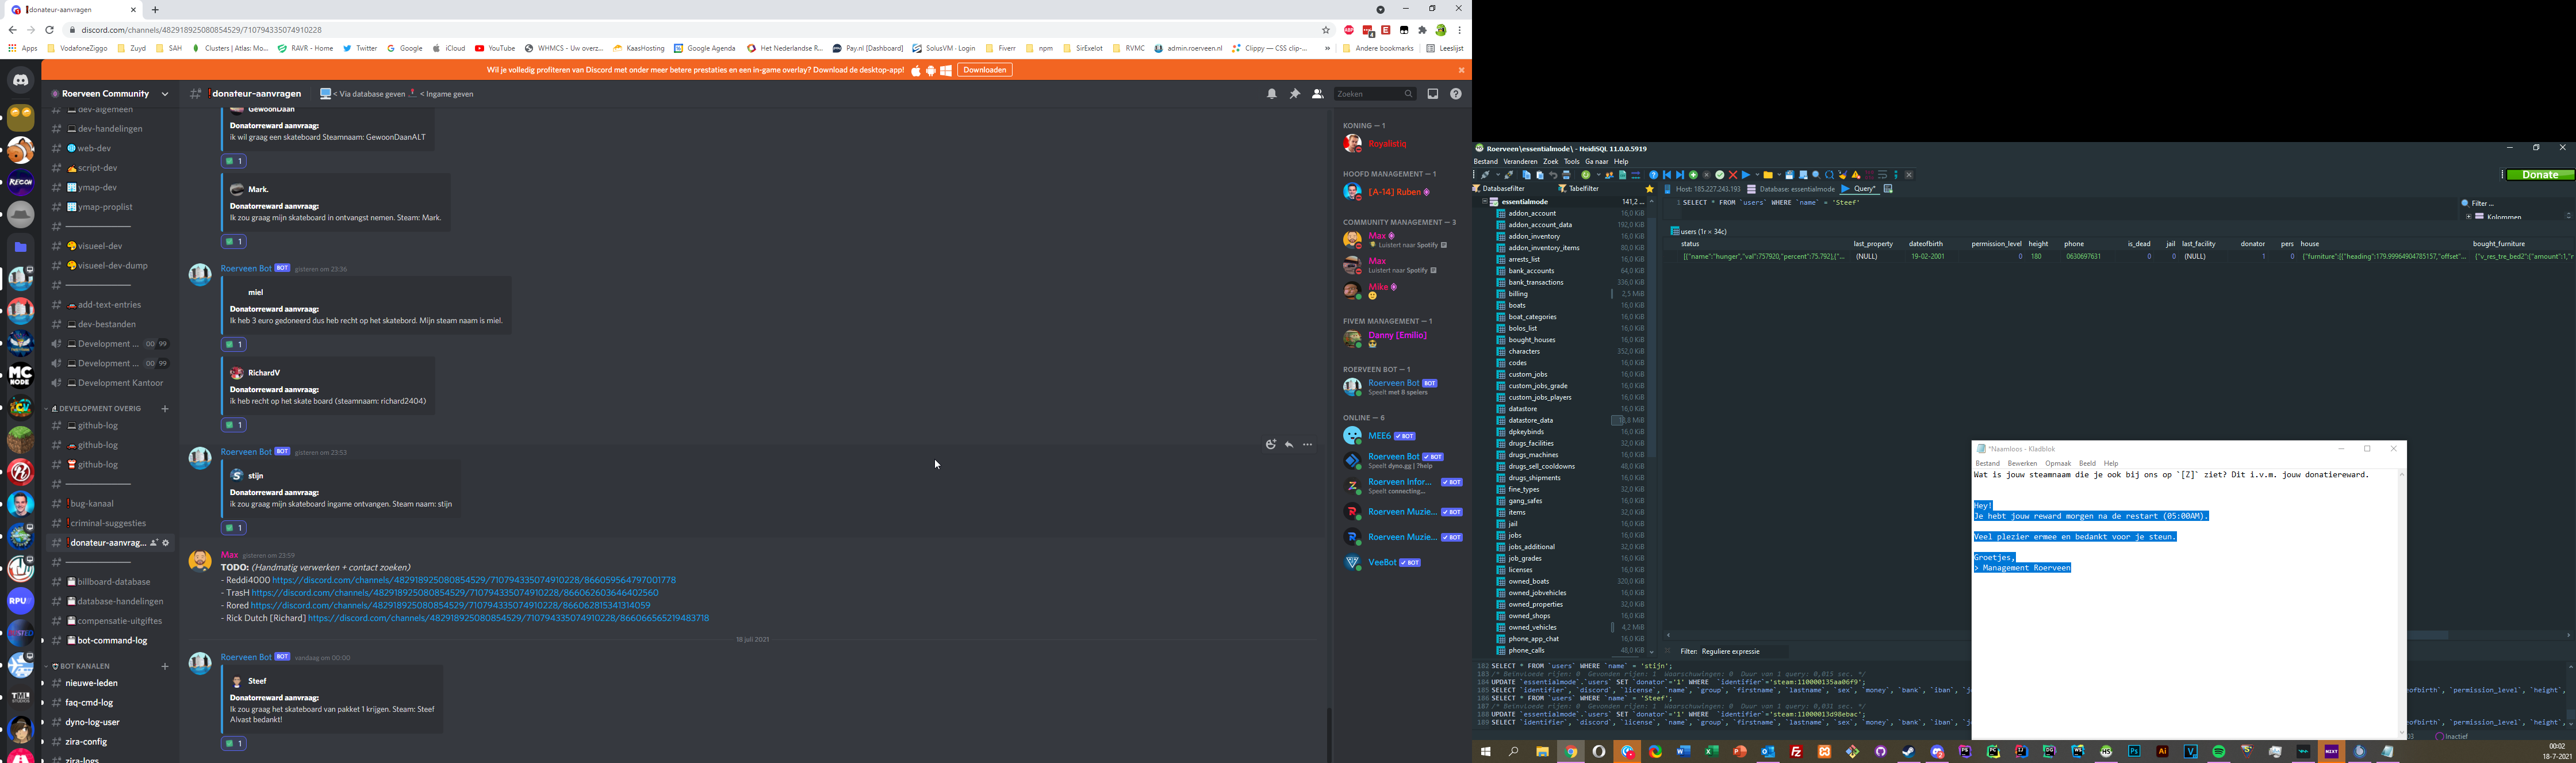Open the Reddi4000 message link
2576x763 pixels.
click(473, 580)
